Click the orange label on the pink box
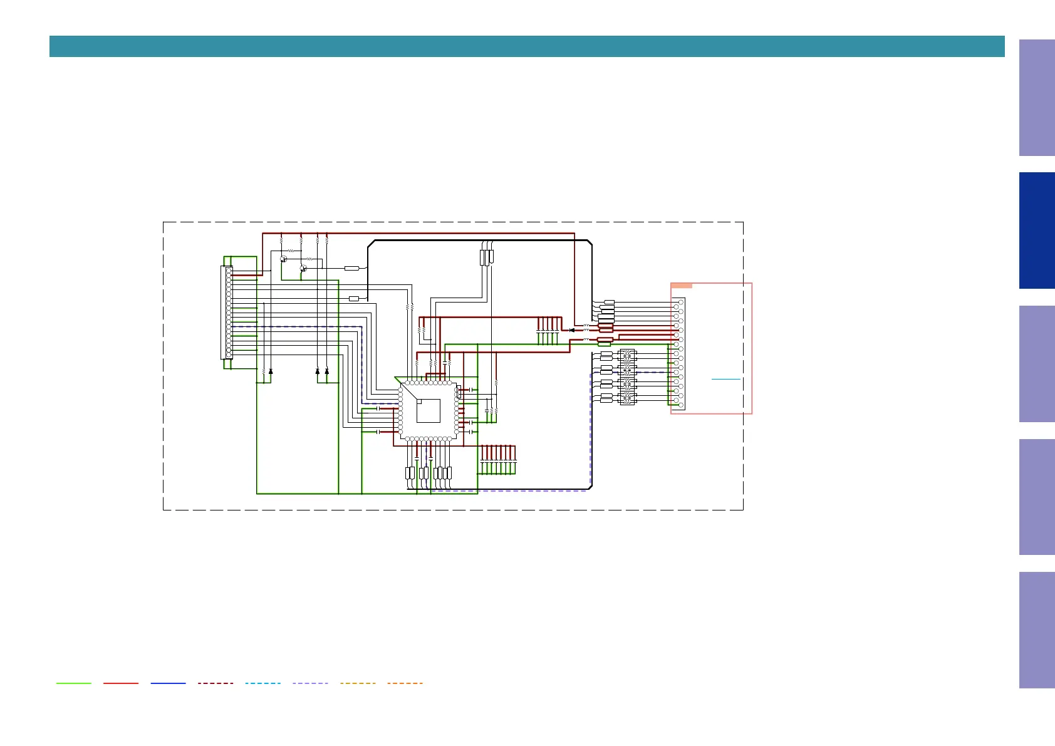This screenshot has width=1055, height=746. [682, 286]
